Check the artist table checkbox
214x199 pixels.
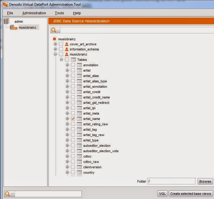(x=73, y=70)
